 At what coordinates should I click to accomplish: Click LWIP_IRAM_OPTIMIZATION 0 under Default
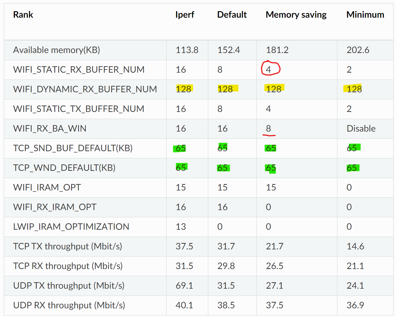coord(220,227)
